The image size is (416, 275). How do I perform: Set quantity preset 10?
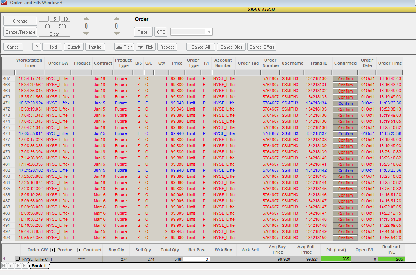pyautogui.click(x=65, y=19)
